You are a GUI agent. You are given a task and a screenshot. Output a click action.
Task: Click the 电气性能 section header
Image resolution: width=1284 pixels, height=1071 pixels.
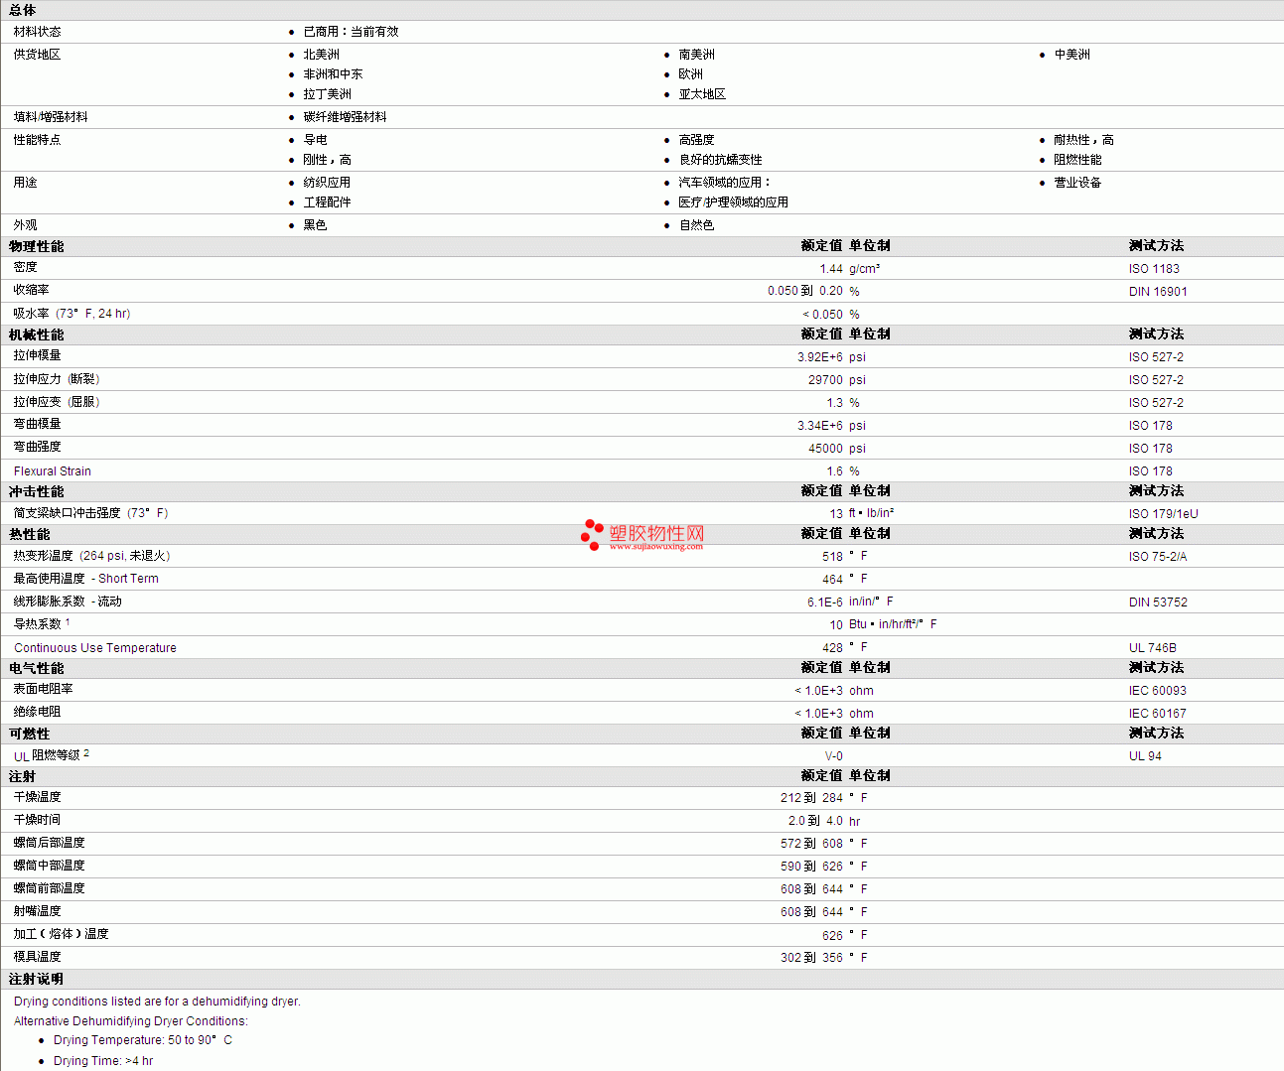[x=37, y=668]
